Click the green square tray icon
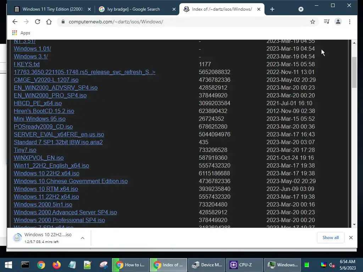Viewport: 363px width, 272px height. (307, 265)
